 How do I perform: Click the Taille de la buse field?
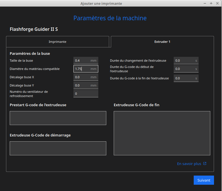[86, 61]
